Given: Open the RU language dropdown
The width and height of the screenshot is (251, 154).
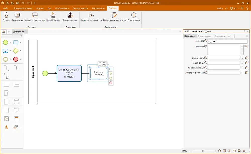Looking at the screenshot, I should coord(234,8).
